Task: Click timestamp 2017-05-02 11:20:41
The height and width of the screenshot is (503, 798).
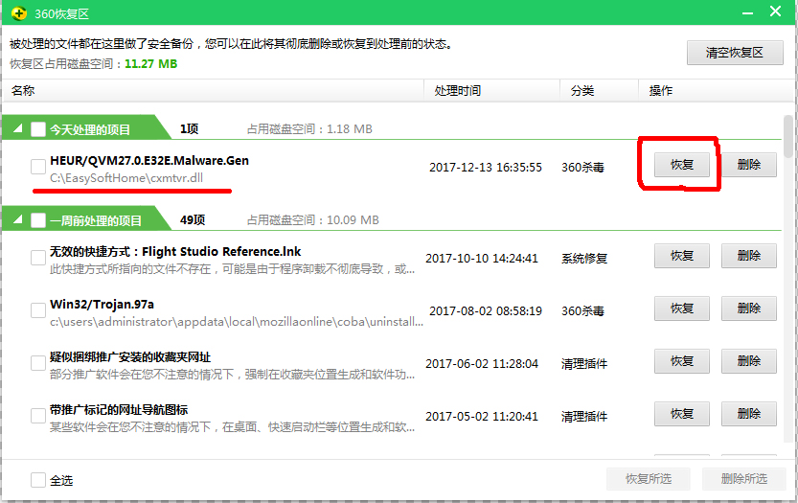Action: (482, 417)
